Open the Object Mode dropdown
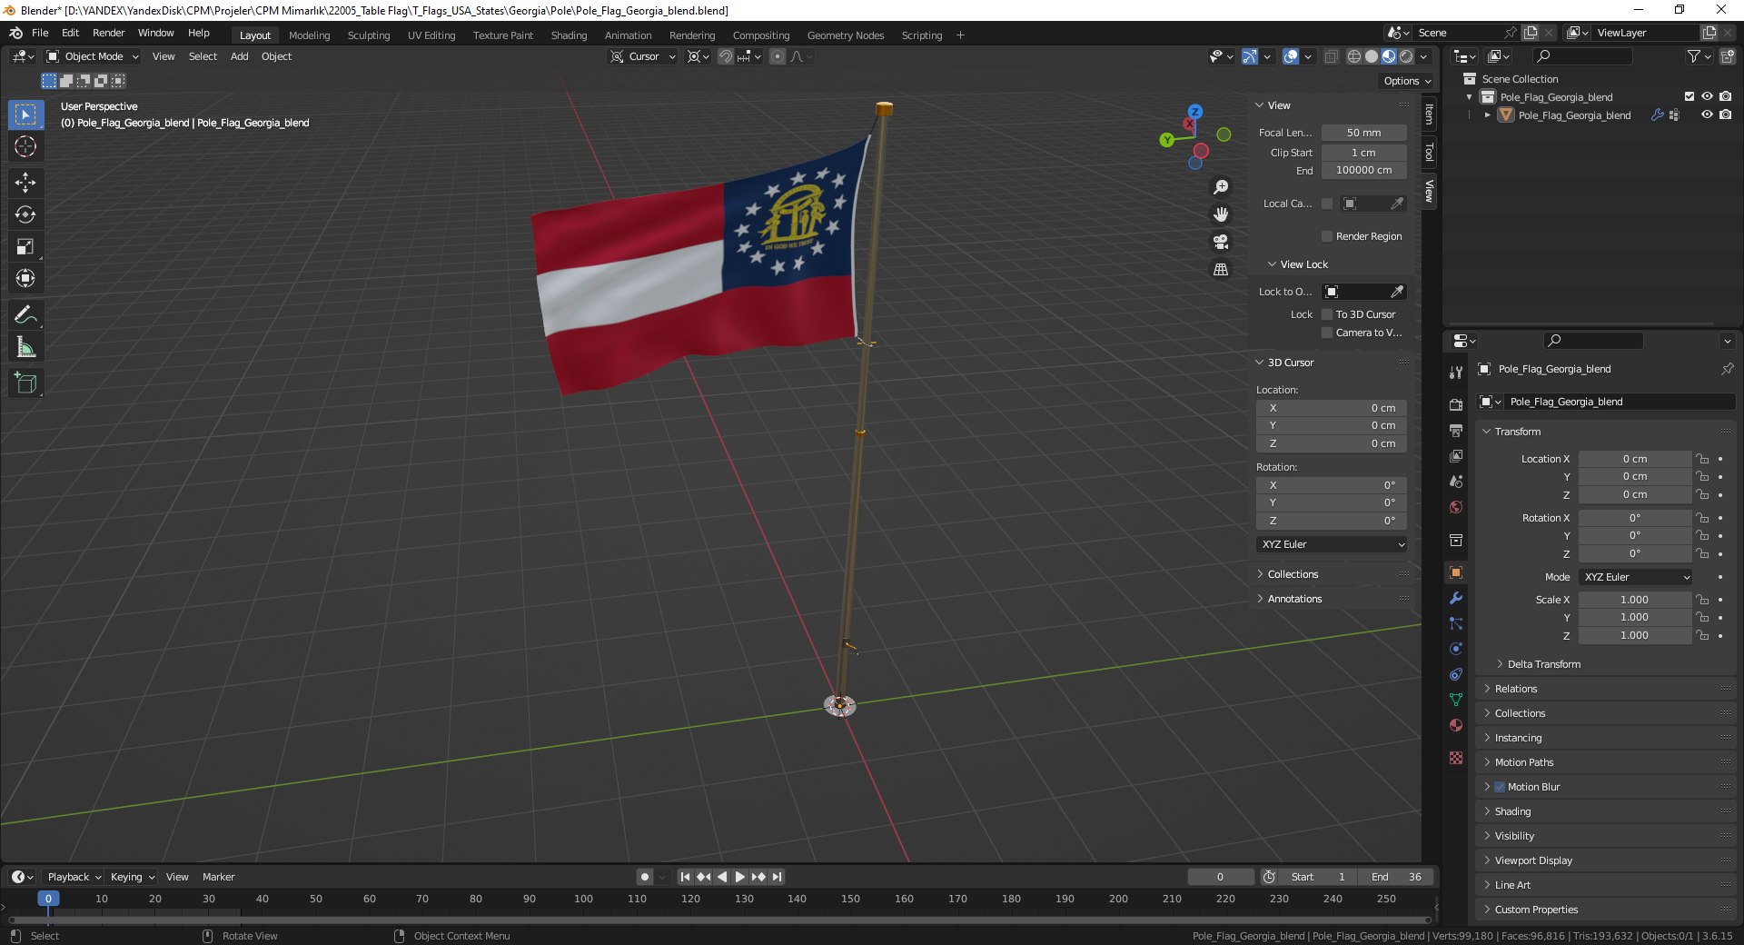This screenshot has height=945, width=1744. pos(93,56)
